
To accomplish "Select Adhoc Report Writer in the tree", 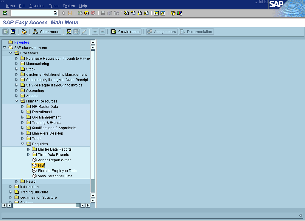I will pos(54,160).
